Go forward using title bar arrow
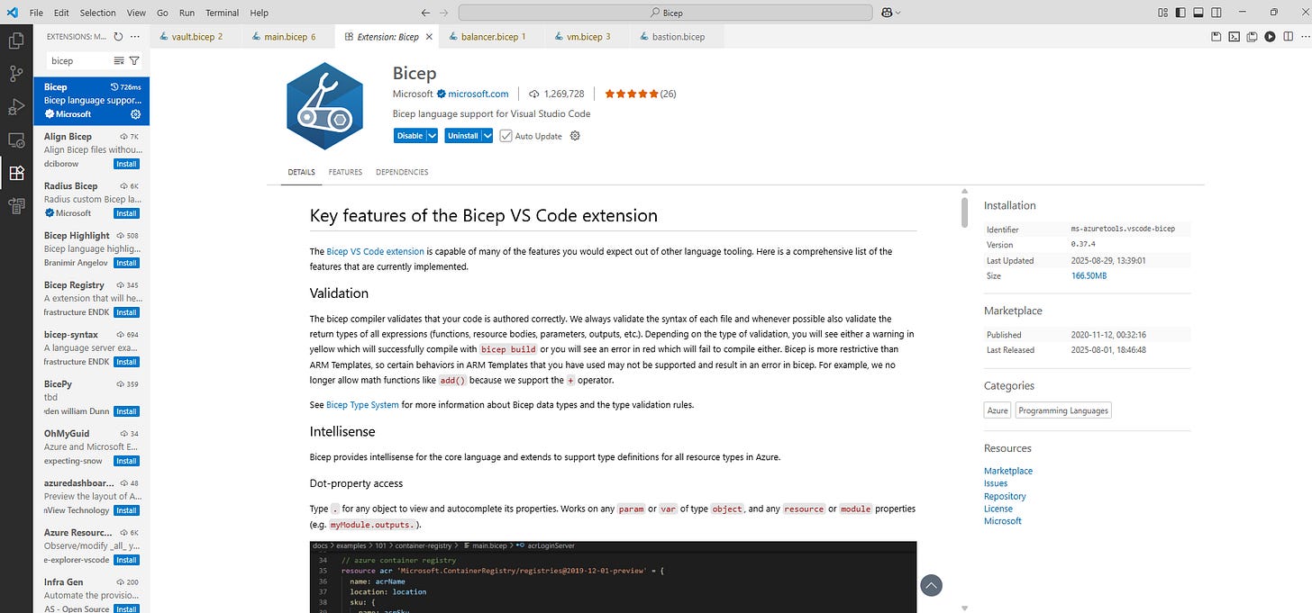The image size is (1312, 613). pyautogui.click(x=443, y=13)
